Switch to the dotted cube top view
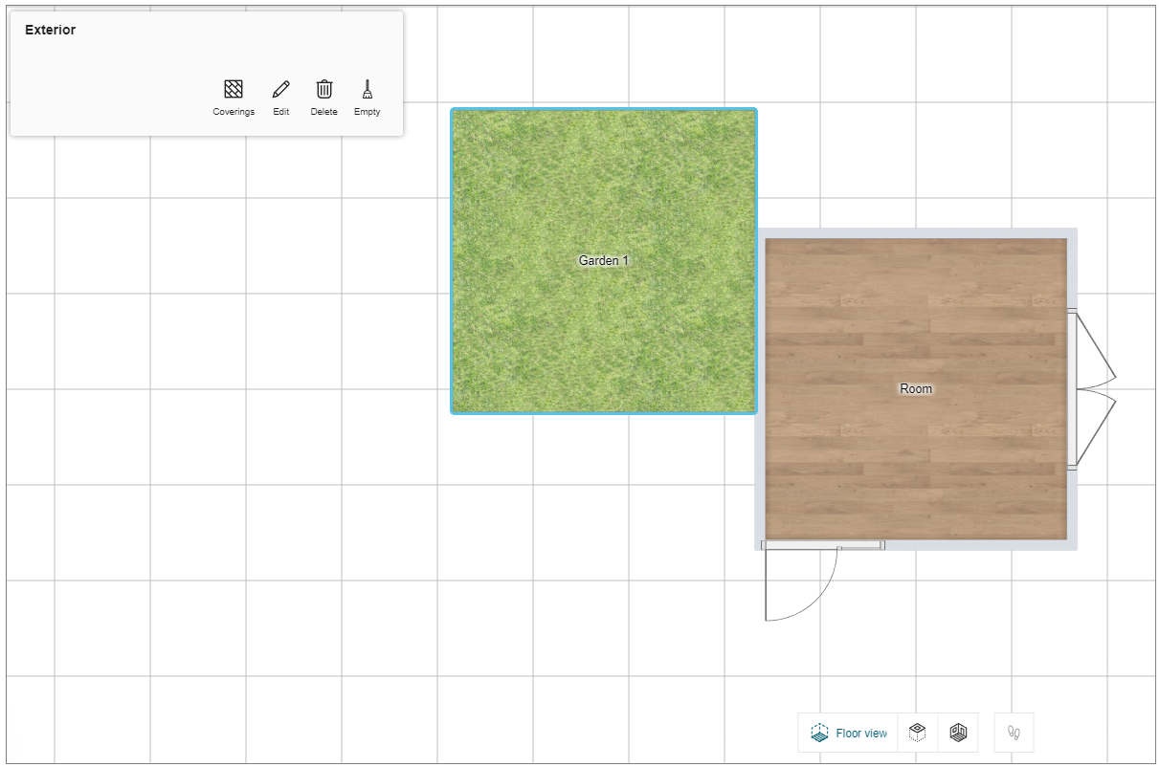Screen dimensions: 1159x767 pyautogui.click(x=917, y=733)
